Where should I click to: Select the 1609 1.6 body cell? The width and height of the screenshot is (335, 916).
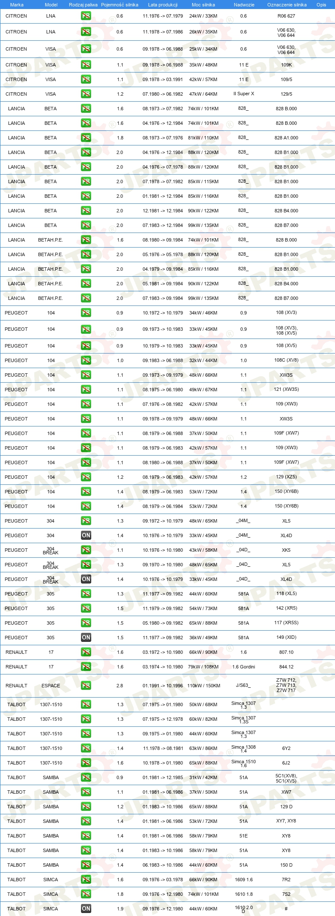(244, 880)
